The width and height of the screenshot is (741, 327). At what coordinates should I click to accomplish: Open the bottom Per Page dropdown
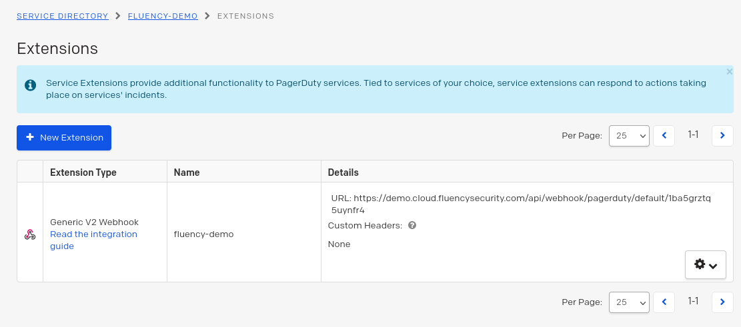(629, 302)
